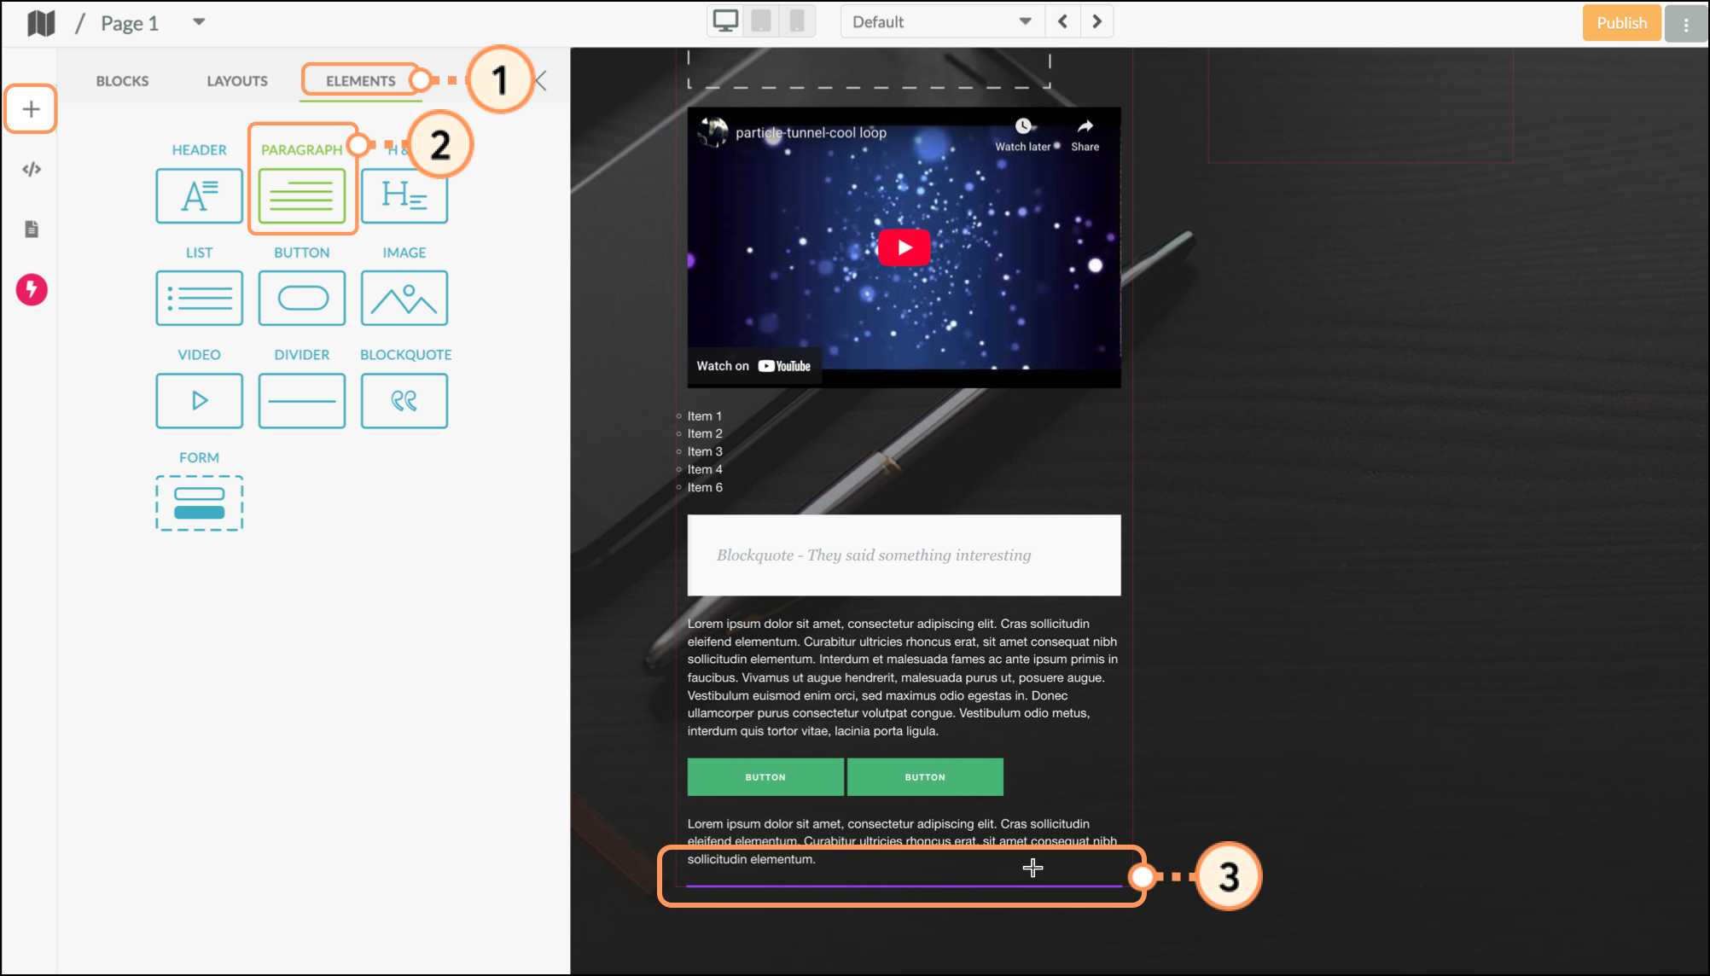Screen dimensions: 1710x976
Task: Select the Paragraph element icon
Action: pyautogui.click(x=302, y=196)
